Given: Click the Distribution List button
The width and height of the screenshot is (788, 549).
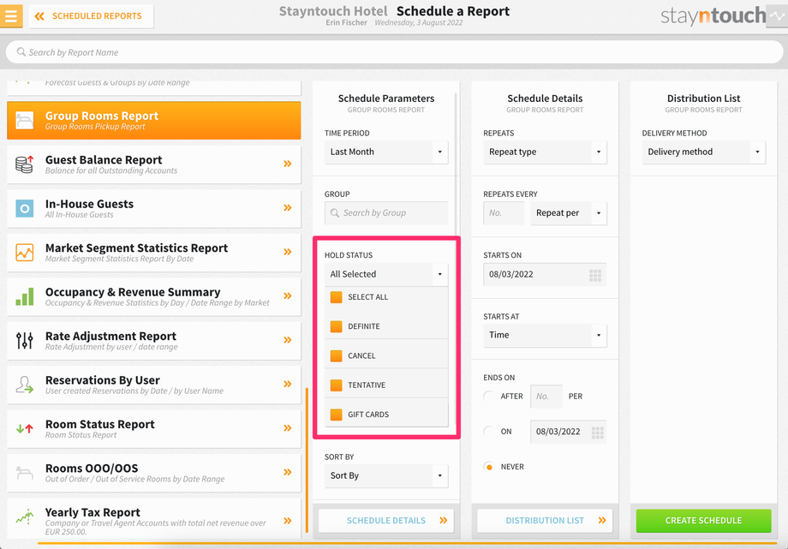Looking at the screenshot, I should pos(545,521).
